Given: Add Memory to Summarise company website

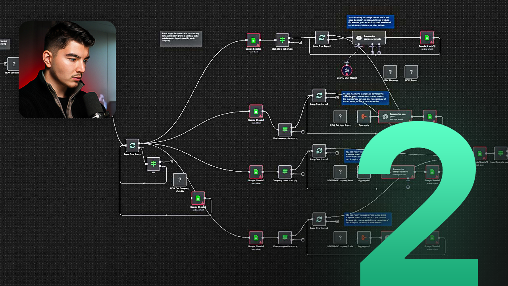Looking at the screenshot, I should pyautogui.click(x=372, y=52).
